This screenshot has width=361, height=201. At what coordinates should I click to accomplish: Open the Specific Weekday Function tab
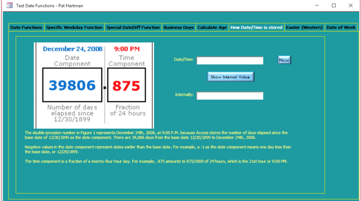click(x=74, y=27)
